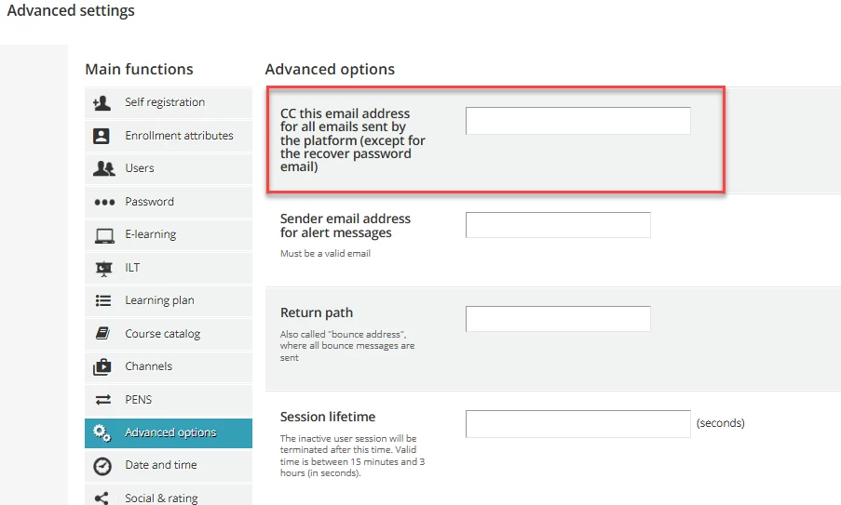Click the Self registration person-plus icon
Image resolution: width=841 pixels, height=505 pixels.
click(x=102, y=103)
